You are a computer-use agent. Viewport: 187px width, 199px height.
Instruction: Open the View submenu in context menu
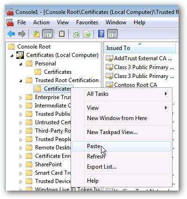pos(122,108)
